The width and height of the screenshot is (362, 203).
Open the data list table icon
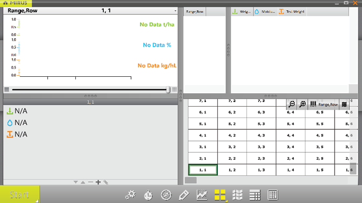coord(255,195)
